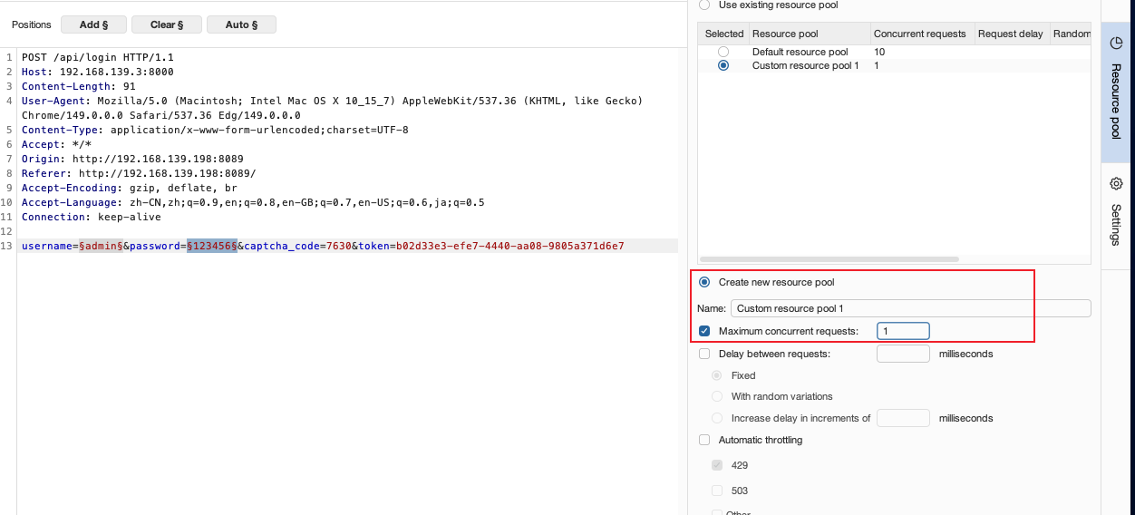The width and height of the screenshot is (1135, 515).
Task: Select the Custom resource pool 1 radio
Action: [723, 65]
